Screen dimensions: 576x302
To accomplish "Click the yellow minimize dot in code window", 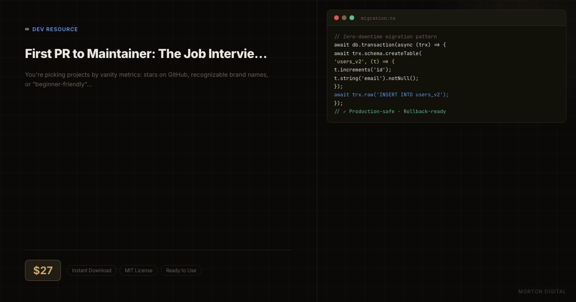I will 344,18.
